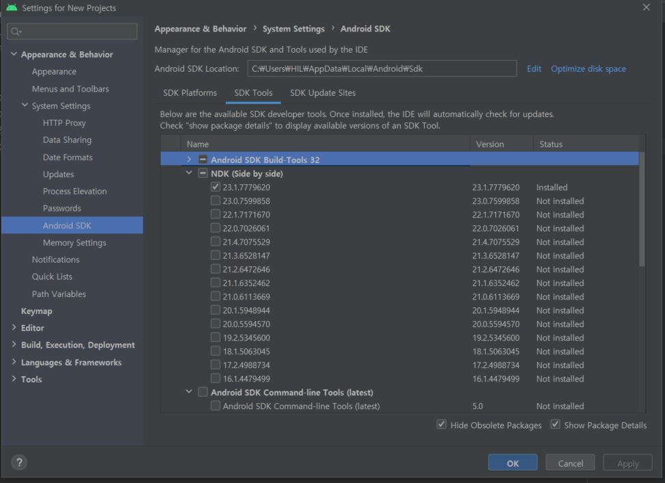Check NDK version 22.1.7171670
The width and height of the screenshot is (665, 483).
[x=216, y=214]
